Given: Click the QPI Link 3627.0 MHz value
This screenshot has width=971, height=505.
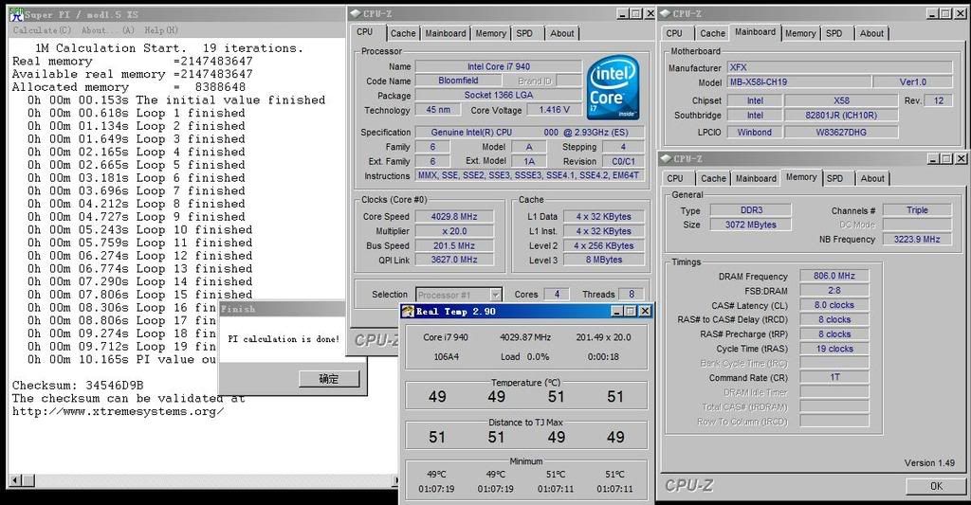Looking at the screenshot, I should point(454,260).
